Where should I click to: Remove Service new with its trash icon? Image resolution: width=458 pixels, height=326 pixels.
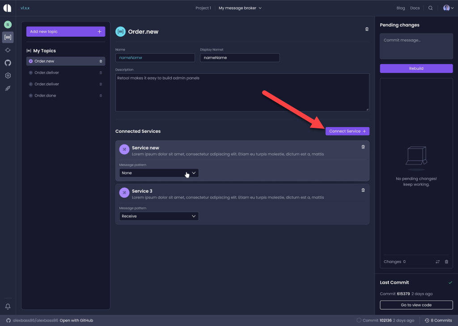click(x=363, y=147)
